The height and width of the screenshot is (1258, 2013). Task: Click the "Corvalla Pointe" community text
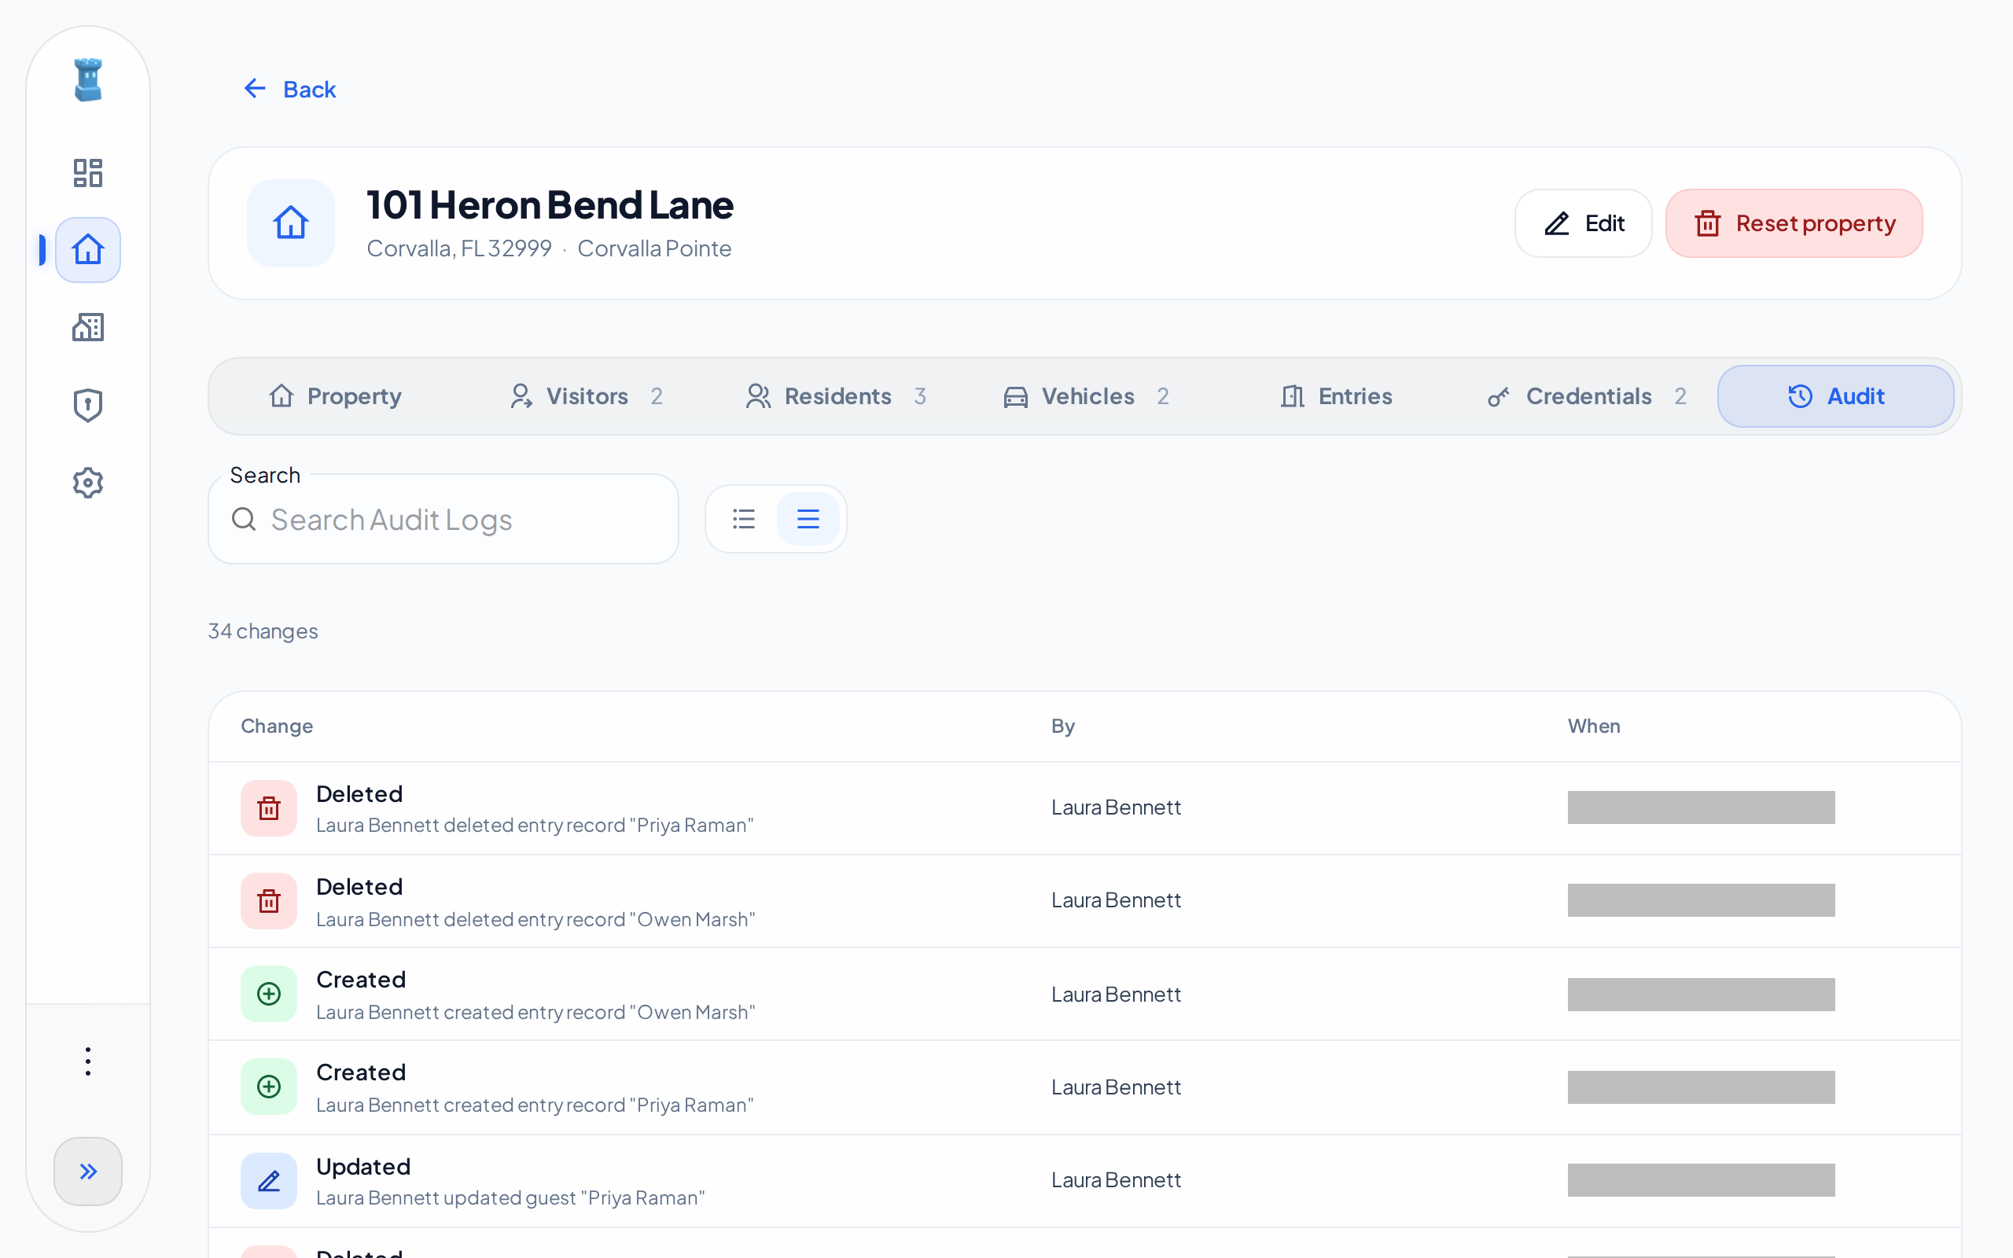[x=655, y=248]
